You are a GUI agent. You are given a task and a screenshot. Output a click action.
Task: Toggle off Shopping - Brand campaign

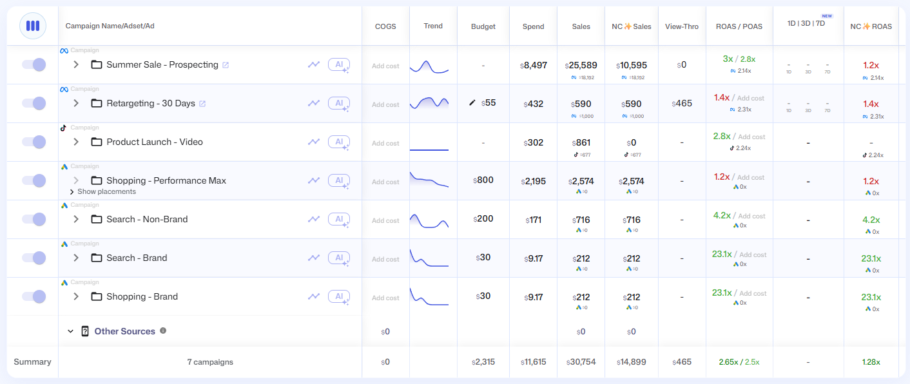pyautogui.click(x=34, y=296)
